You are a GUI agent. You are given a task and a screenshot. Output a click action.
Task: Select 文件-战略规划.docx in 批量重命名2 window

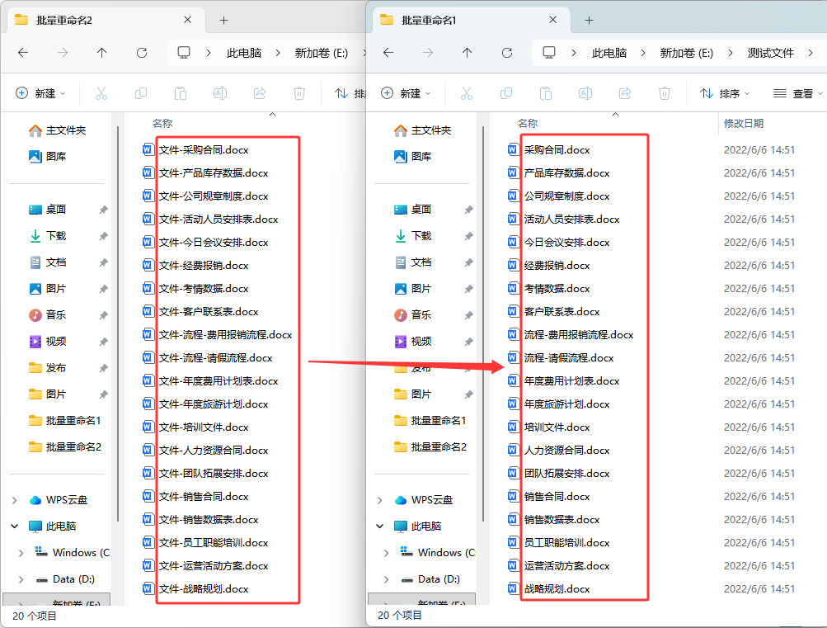coord(204,589)
